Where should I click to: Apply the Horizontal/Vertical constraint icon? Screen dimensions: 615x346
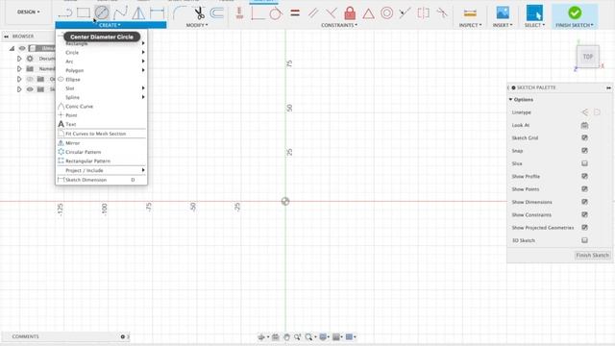coord(239,12)
